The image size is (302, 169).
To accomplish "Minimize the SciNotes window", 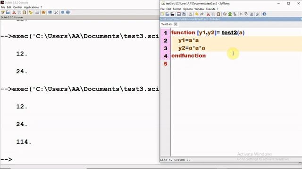I will [278, 3].
